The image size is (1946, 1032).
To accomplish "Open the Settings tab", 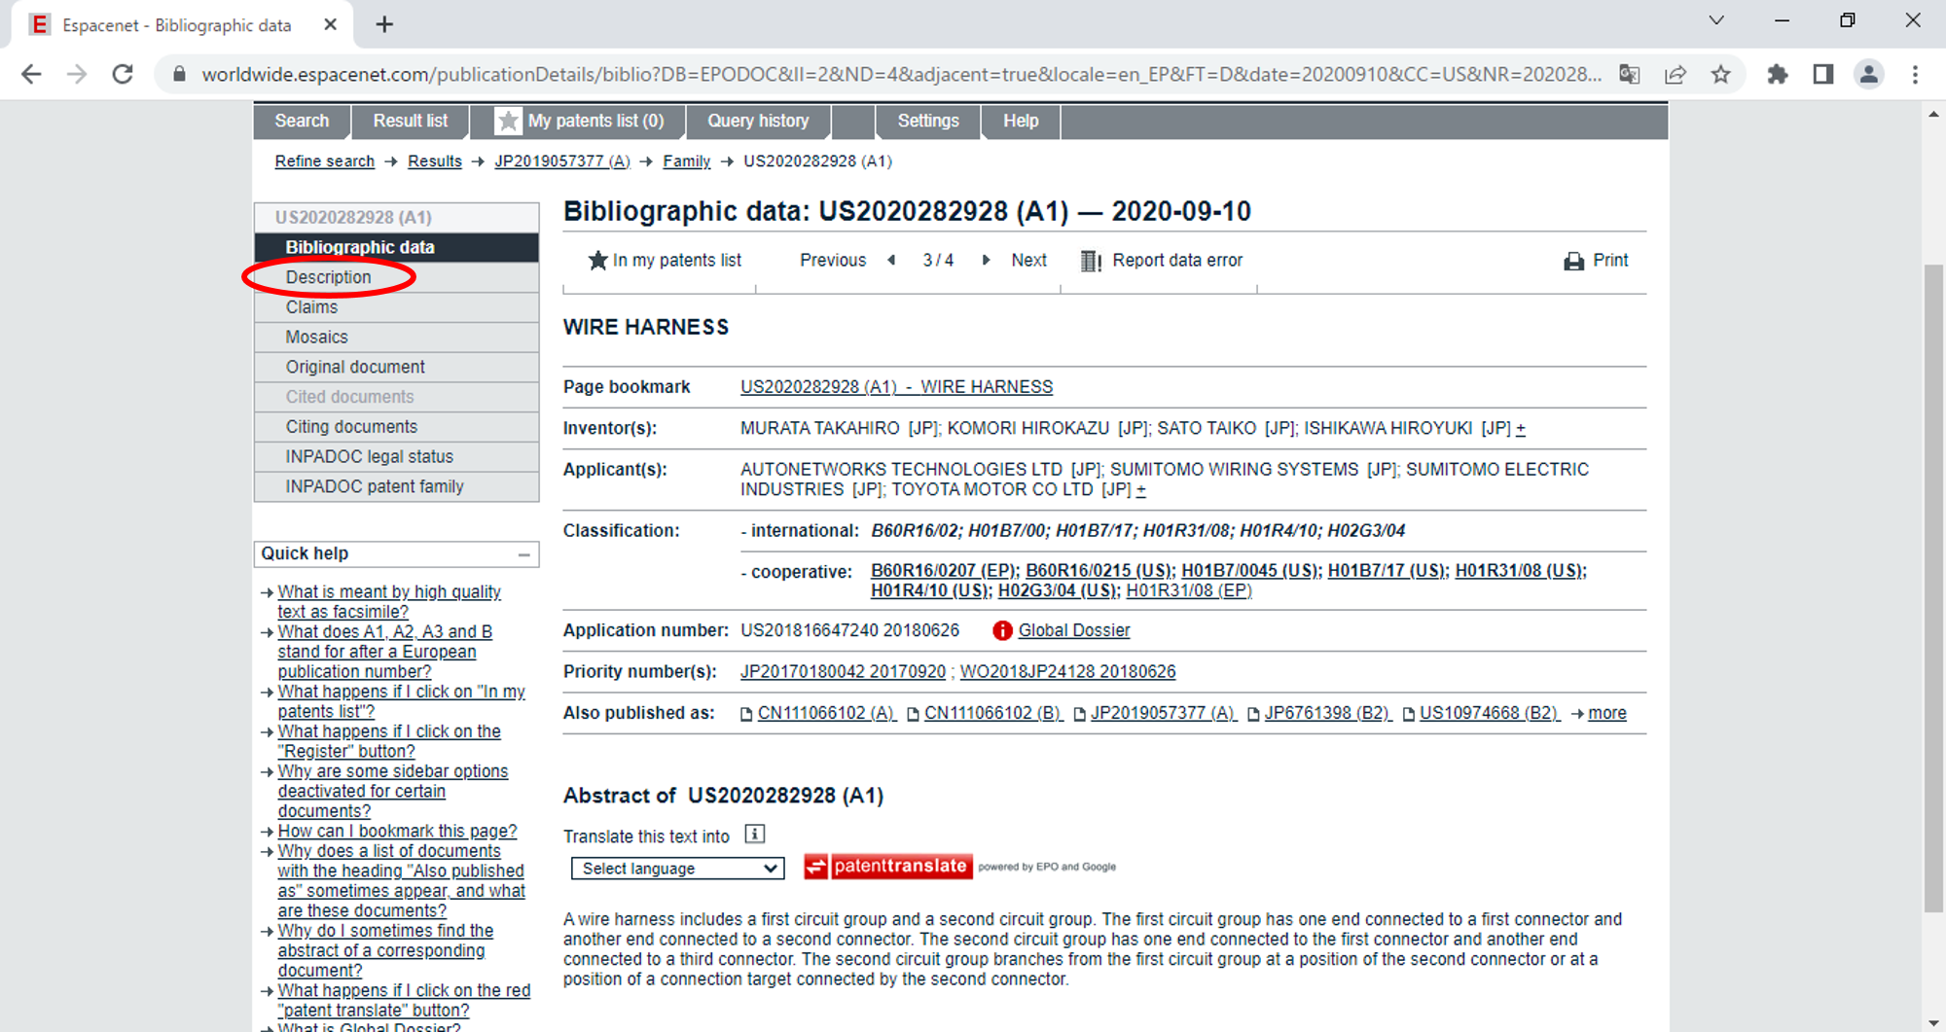I will coord(928,121).
